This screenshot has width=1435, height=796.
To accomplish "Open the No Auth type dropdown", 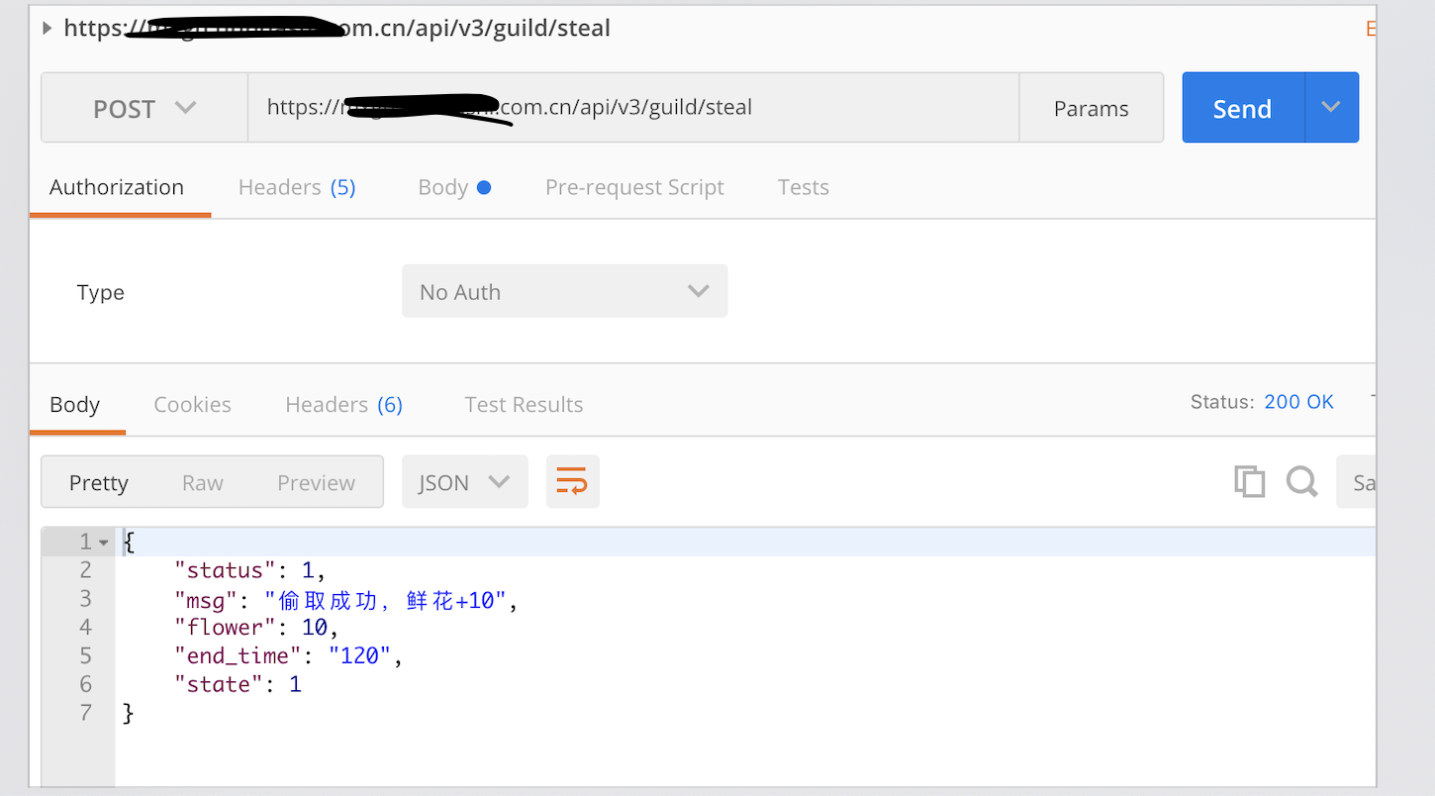I will 564,291.
